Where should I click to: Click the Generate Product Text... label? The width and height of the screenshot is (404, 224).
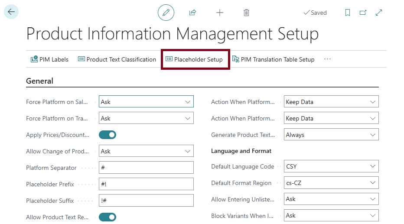click(243, 135)
